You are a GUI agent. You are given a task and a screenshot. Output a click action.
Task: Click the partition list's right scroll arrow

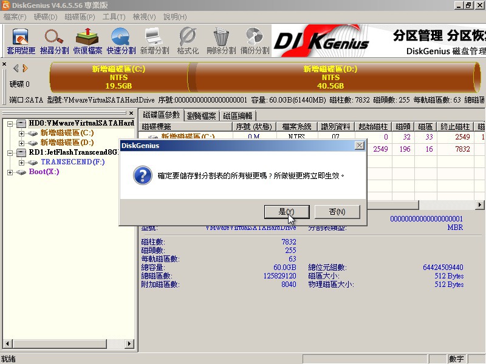pyautogui.click(x=481, y=206)
